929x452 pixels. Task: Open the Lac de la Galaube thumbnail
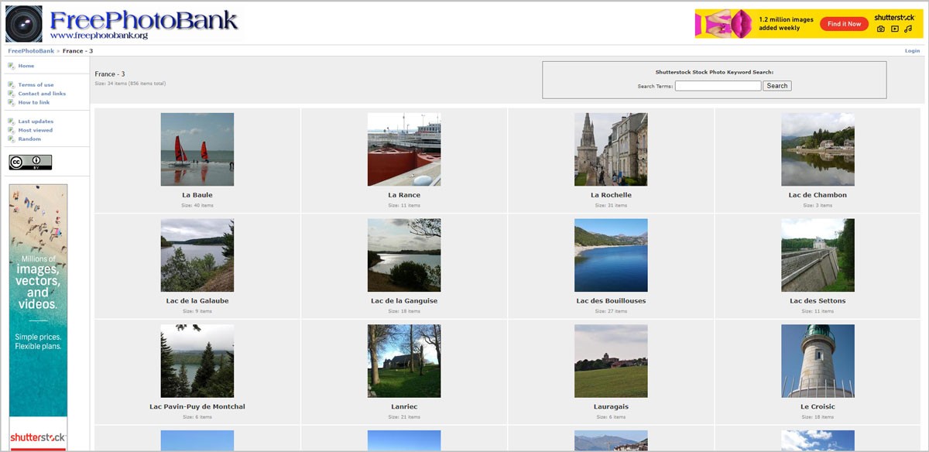(197, 255)
